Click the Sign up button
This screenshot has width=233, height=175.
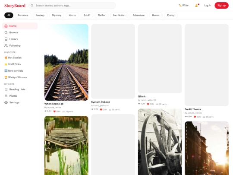[x=221, y=5]
